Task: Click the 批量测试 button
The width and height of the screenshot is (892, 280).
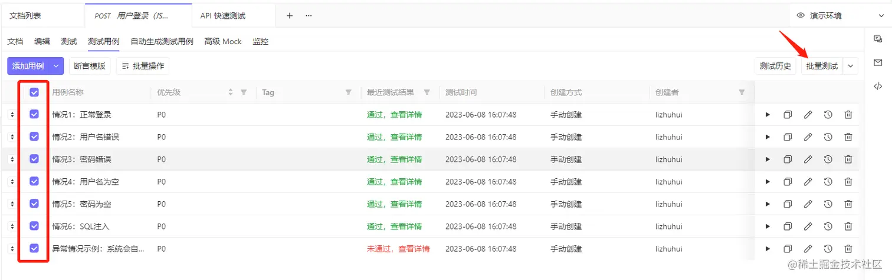Action: tap(822, 66)
